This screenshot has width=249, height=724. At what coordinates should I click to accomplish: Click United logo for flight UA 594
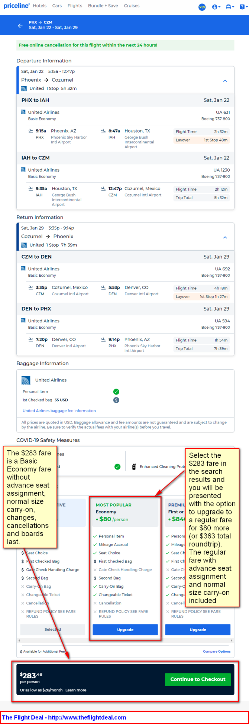(23, 321)
